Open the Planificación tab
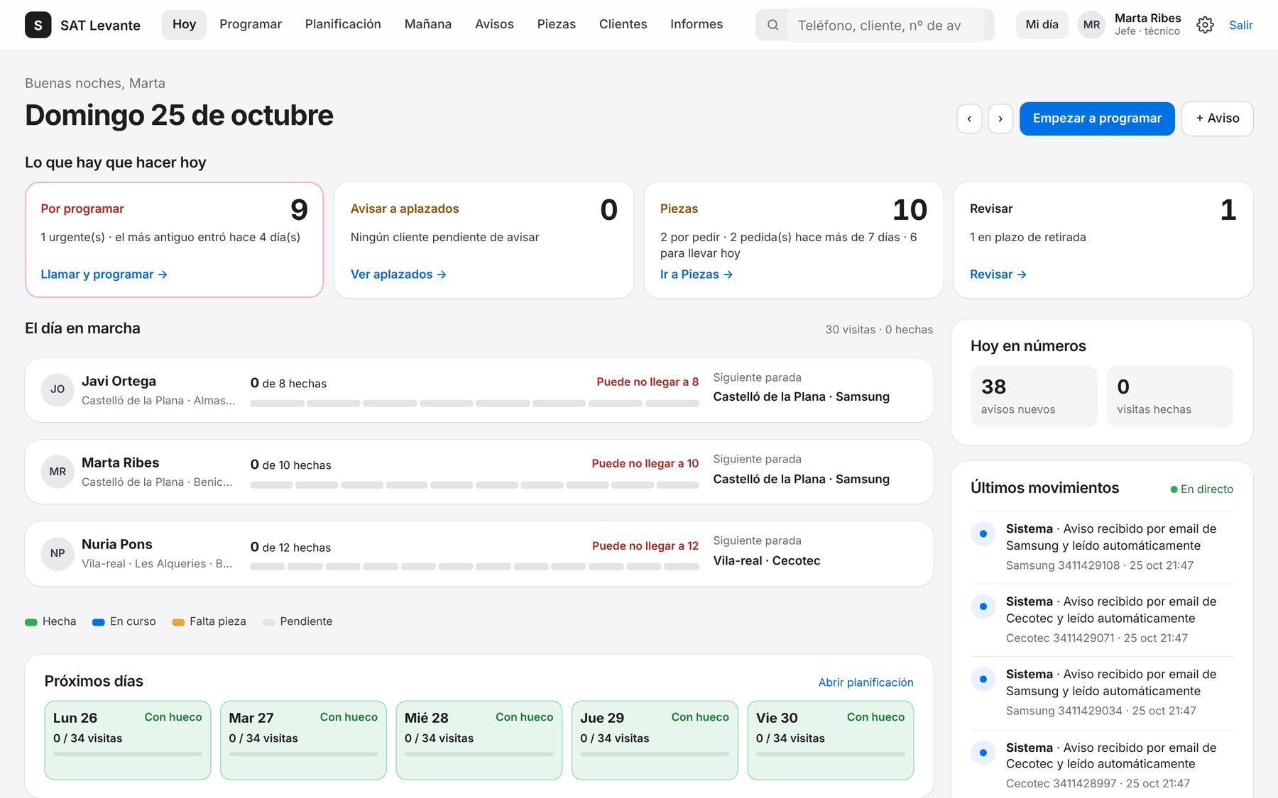This screenshot has height=798, width=1278. [343, 24]
